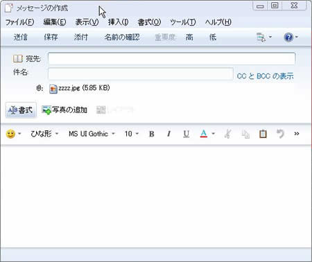The image size is (312, 262).
Task: Expand the emoticon dropdown arrow
Action: click(x=19, y=134)
